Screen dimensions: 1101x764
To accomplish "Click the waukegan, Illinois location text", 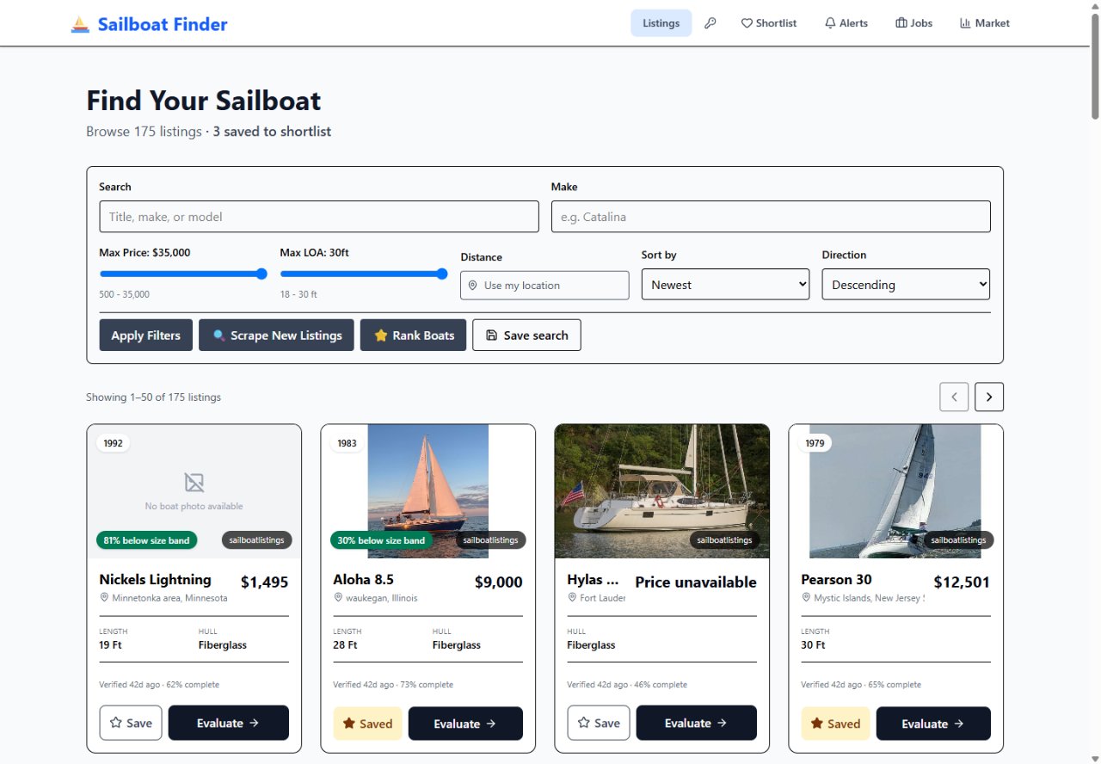I will (x=382, y=598).
